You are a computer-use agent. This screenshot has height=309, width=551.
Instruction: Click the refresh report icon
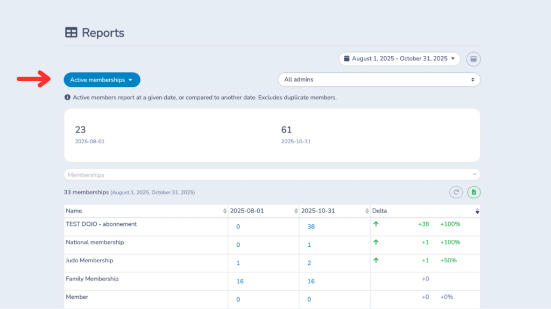(456, 192)
